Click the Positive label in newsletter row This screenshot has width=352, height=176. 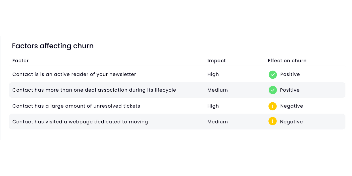click(x=290, y=74)
